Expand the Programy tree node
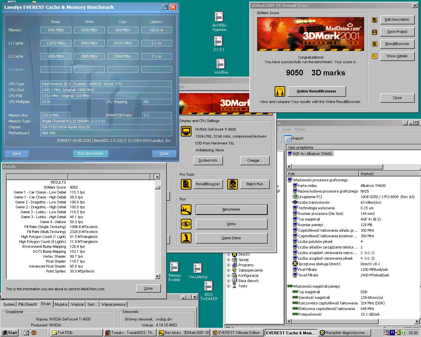The width and height of the screenshot is (421, 337). [228, 265]
